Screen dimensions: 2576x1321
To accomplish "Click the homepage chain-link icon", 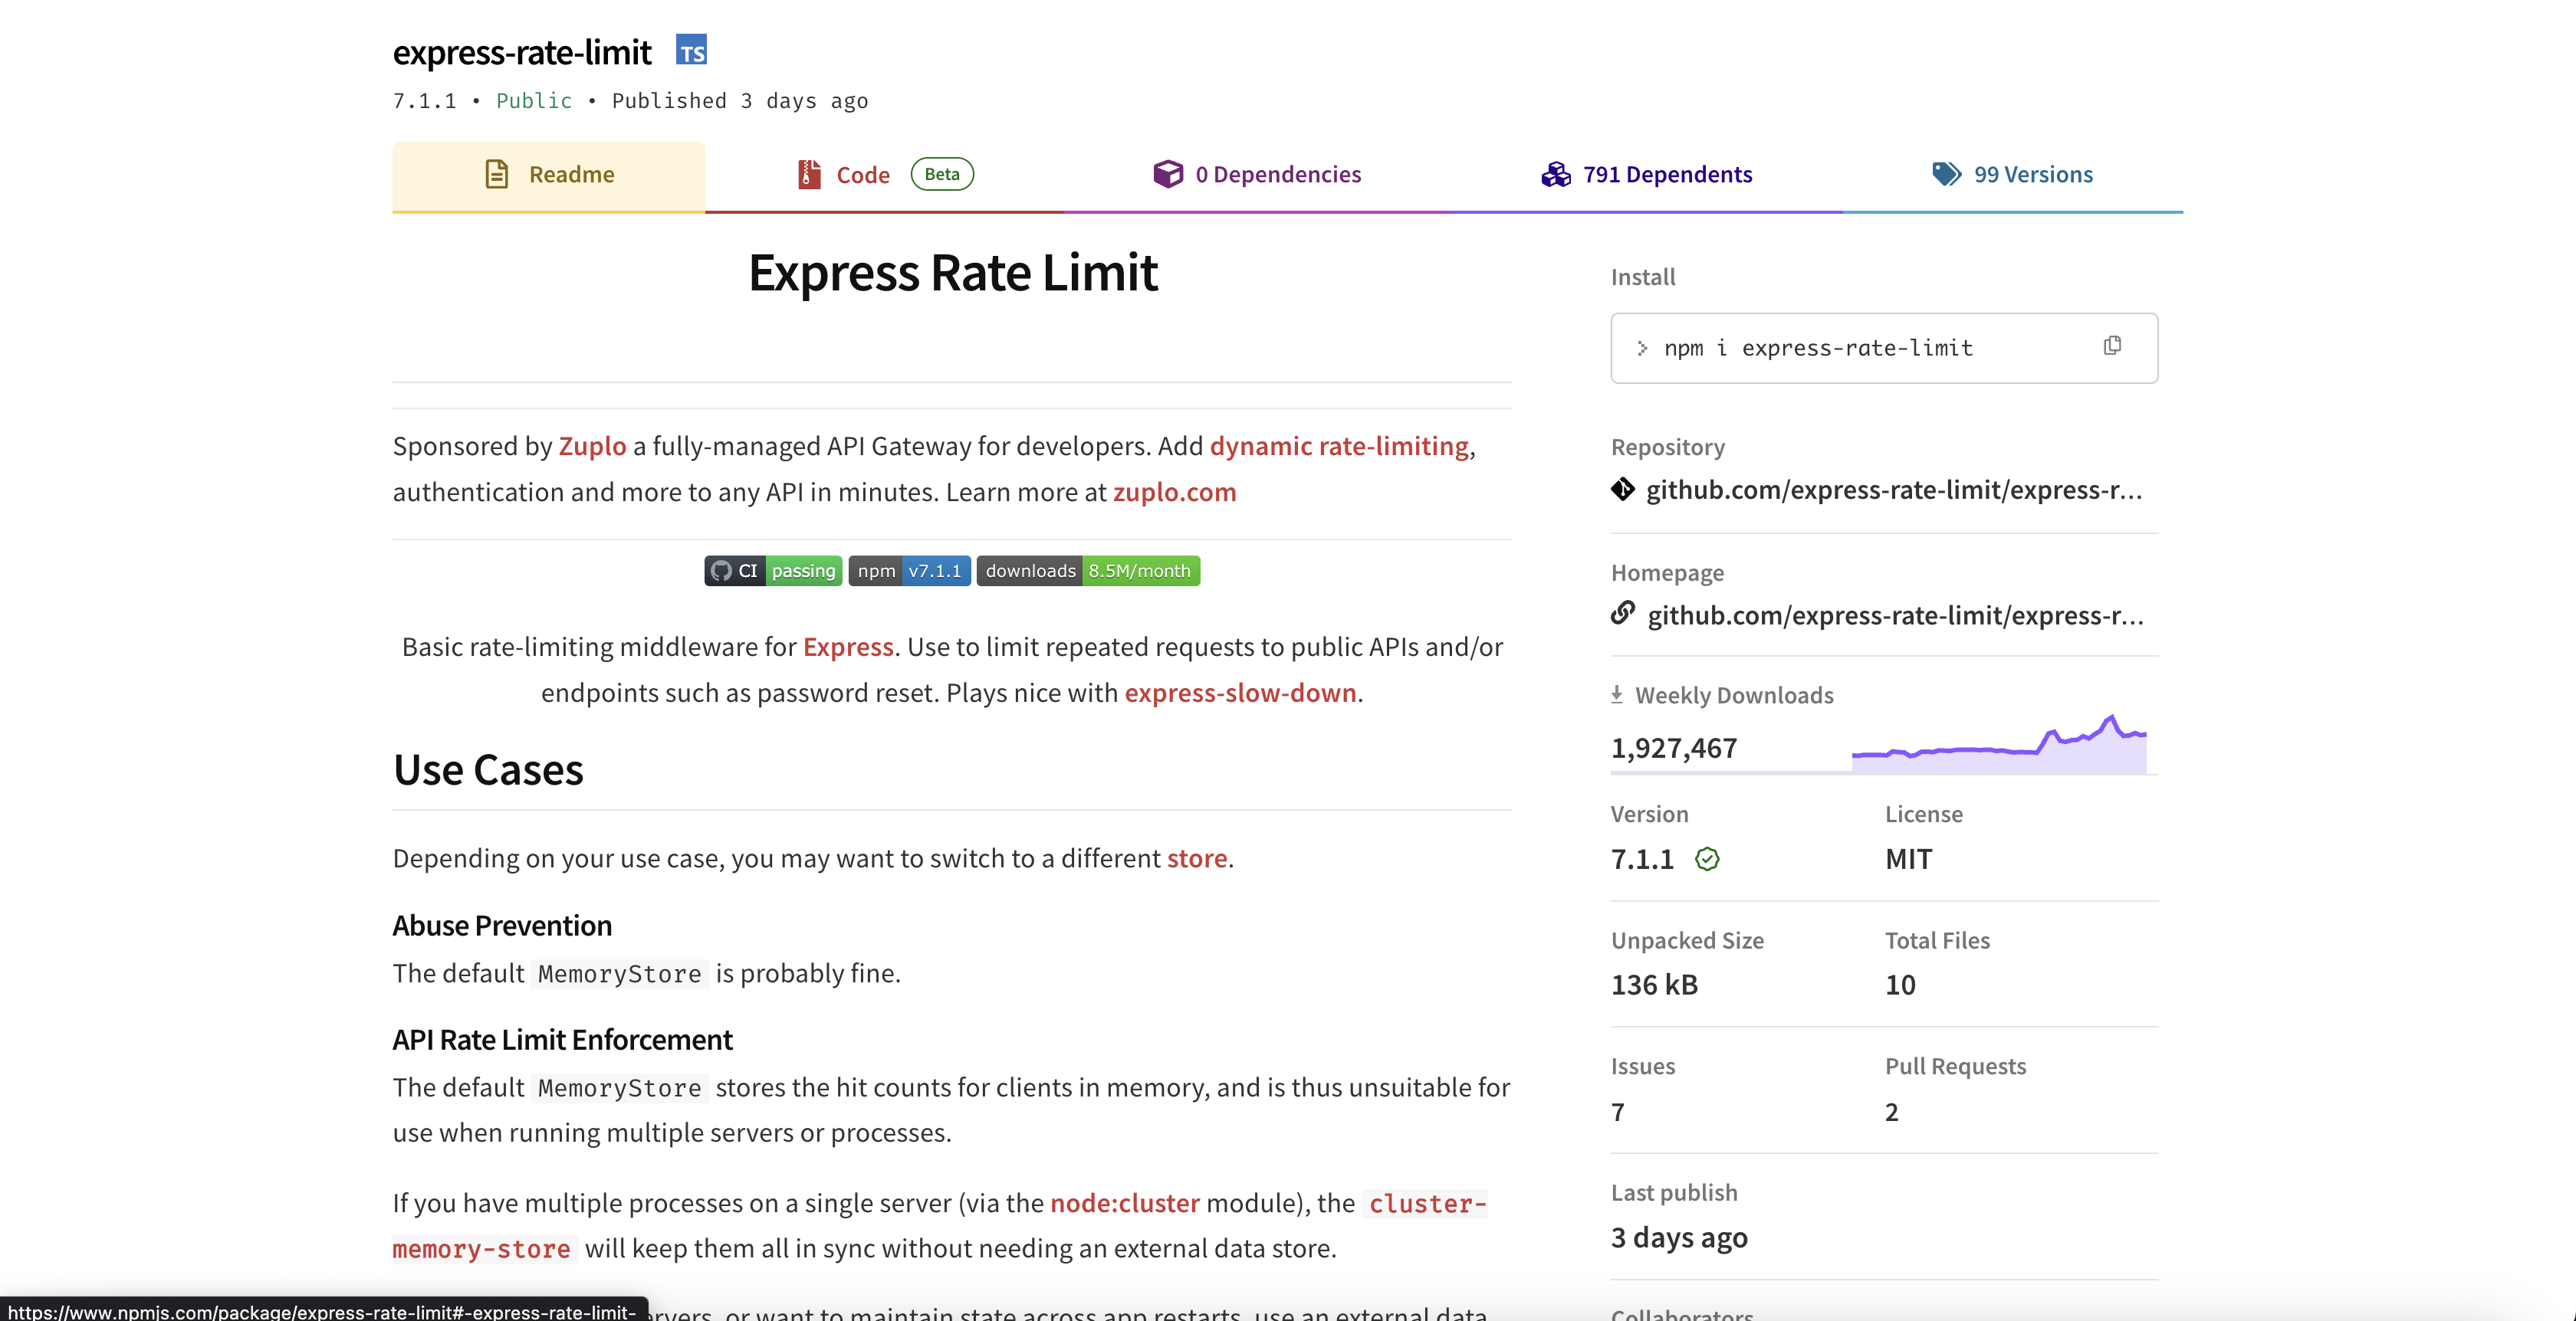I will 1623,612.
